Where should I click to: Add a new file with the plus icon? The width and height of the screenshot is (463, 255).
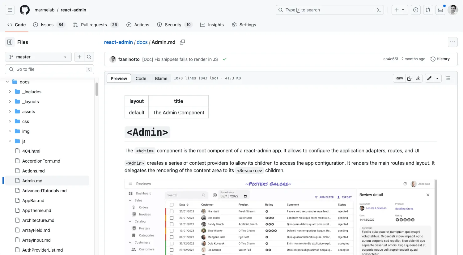coord(79,57)
